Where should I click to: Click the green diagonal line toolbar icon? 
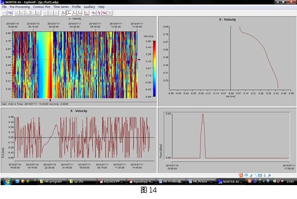click(x=110, y=13)
